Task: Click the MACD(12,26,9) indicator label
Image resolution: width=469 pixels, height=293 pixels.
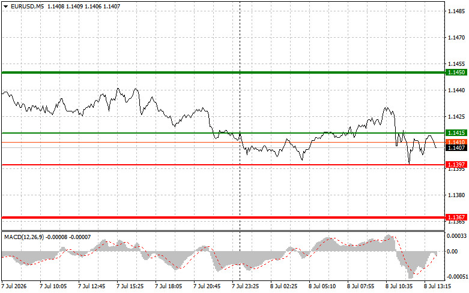Action: [x=24, y=237]
